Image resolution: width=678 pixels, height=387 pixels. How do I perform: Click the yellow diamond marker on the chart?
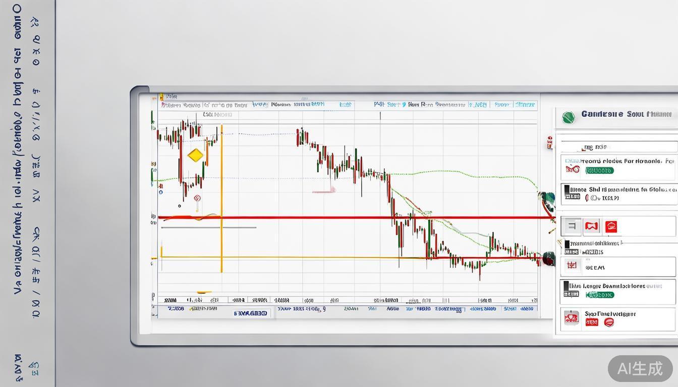(x=195, y=155)
